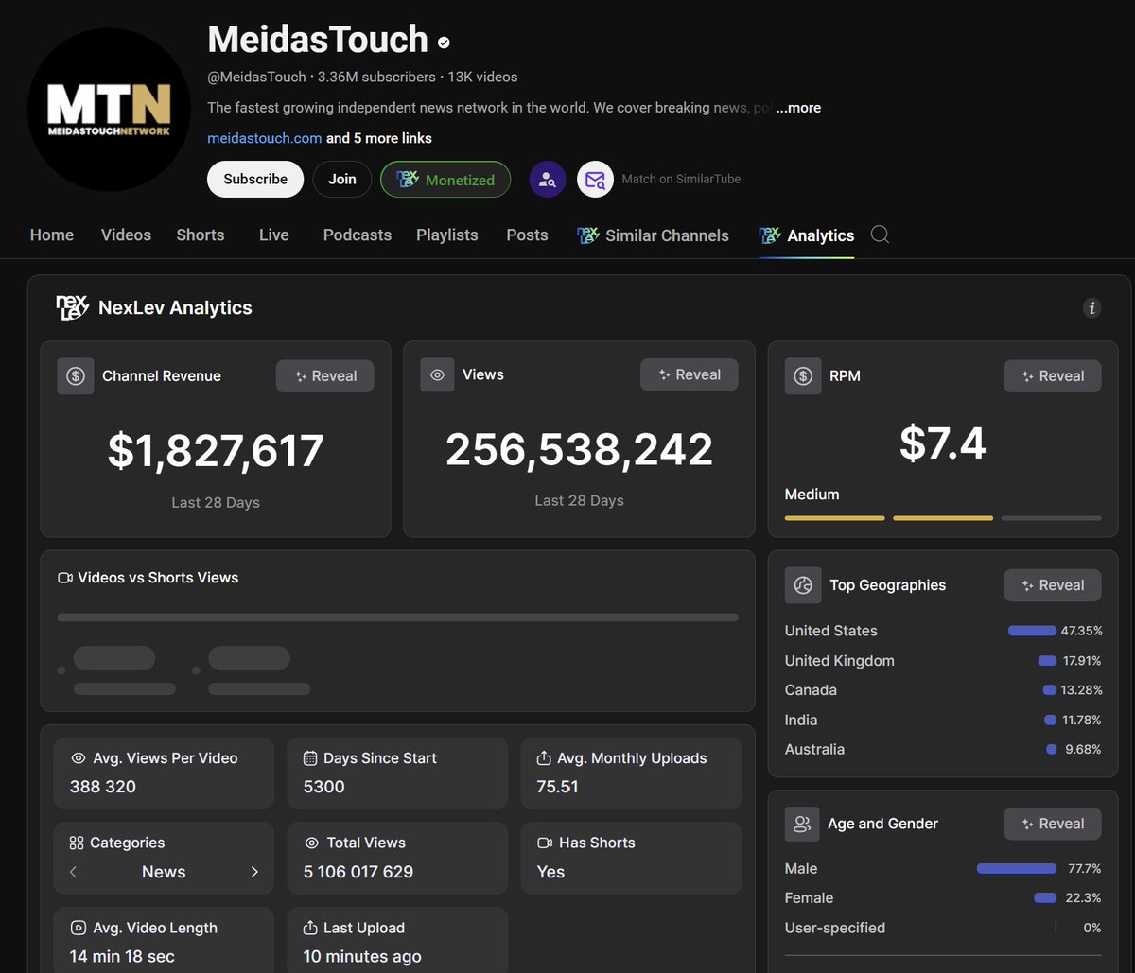
Task: Click the video camera icon beside Videos vs Shorts Views
Action: (65, 578)
